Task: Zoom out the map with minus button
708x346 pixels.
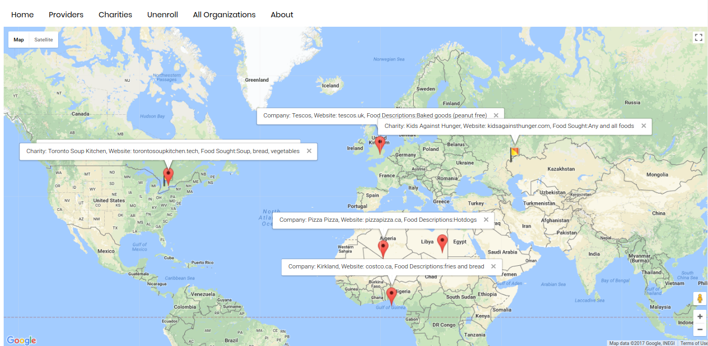Action: [700, 329]
